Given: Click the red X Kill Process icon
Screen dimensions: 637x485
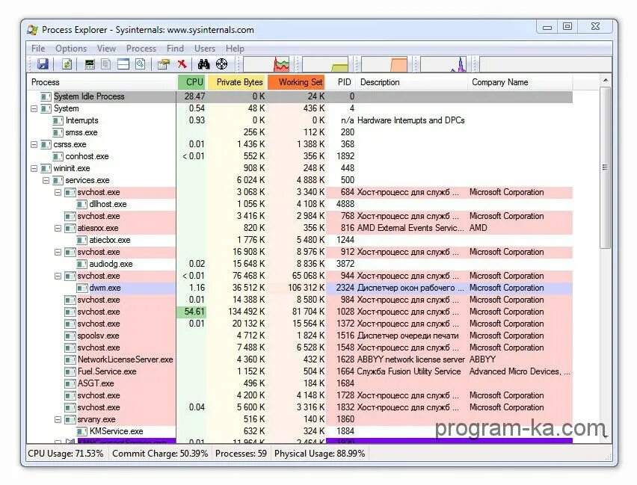Looking at the screenshot, I should [182, 64].
